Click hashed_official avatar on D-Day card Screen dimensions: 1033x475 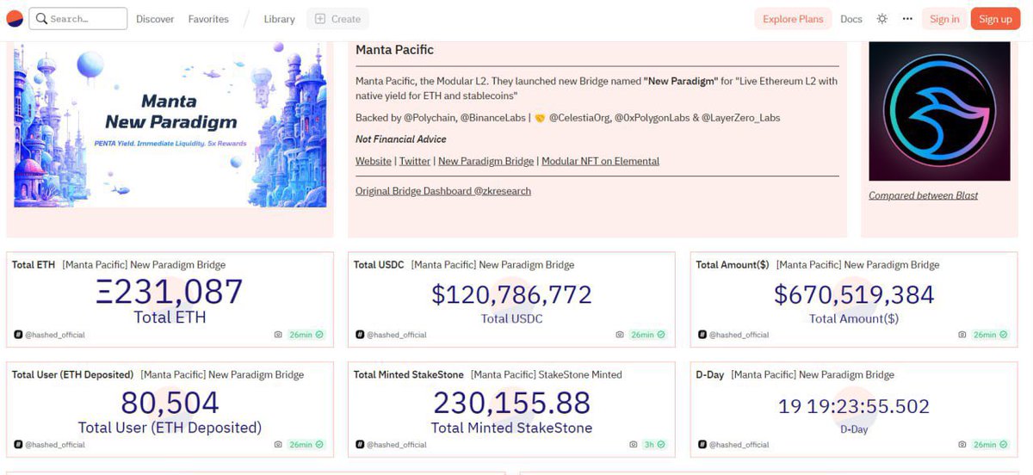(x=702, y=445)
